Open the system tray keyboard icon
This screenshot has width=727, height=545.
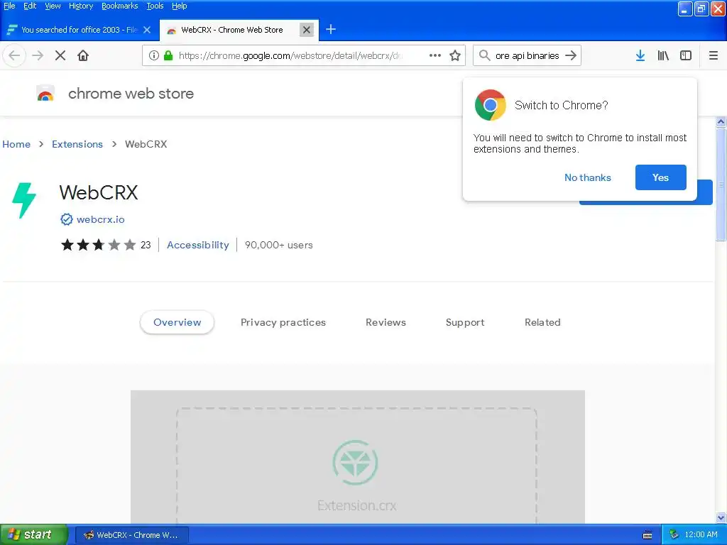point(647,535)
